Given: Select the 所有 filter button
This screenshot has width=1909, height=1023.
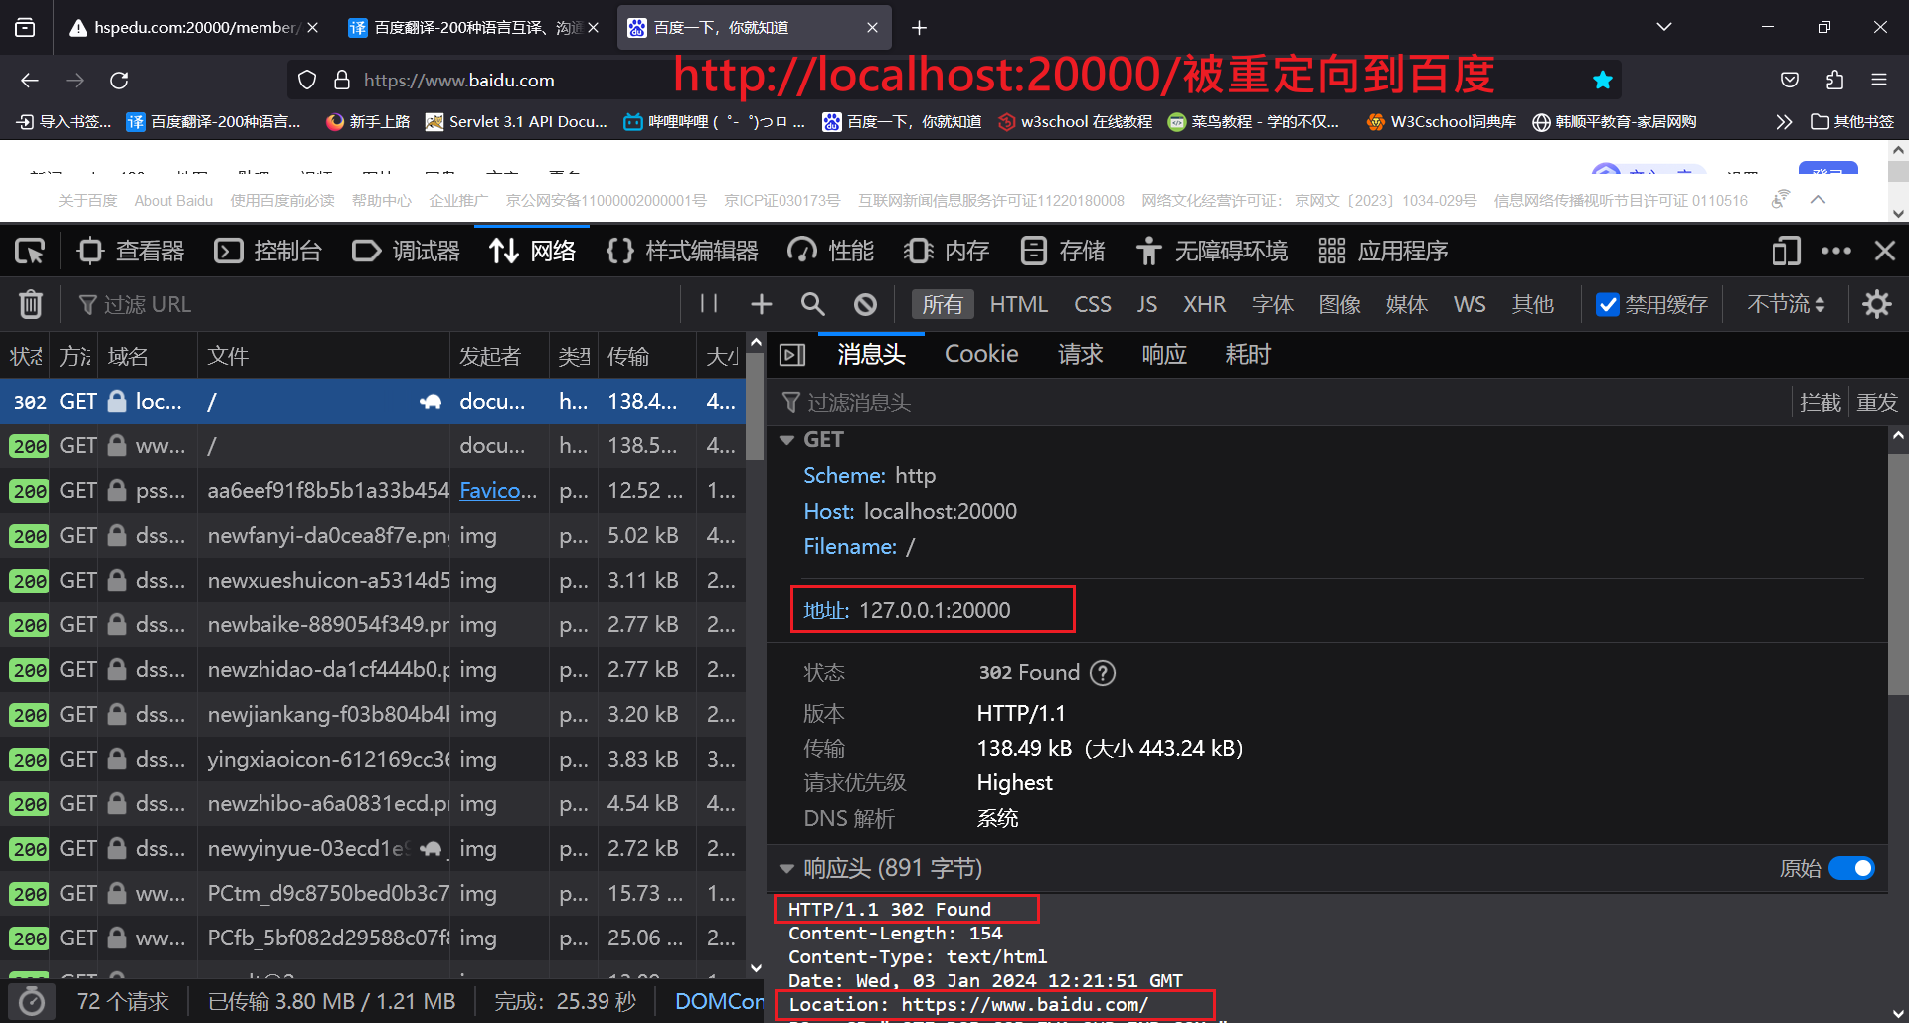Looking at the screenshot, I should click(x=943, y=304).
